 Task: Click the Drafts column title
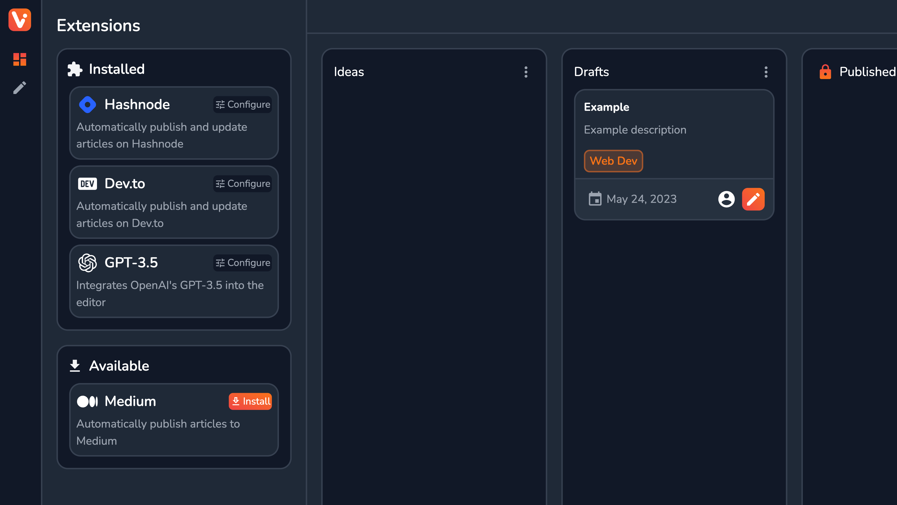tap(591, 72)
